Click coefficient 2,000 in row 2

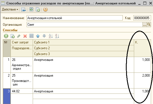point(146,76)
